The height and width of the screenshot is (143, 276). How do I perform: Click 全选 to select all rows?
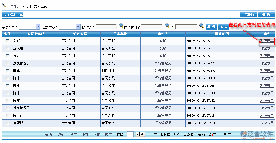point(48,135)
